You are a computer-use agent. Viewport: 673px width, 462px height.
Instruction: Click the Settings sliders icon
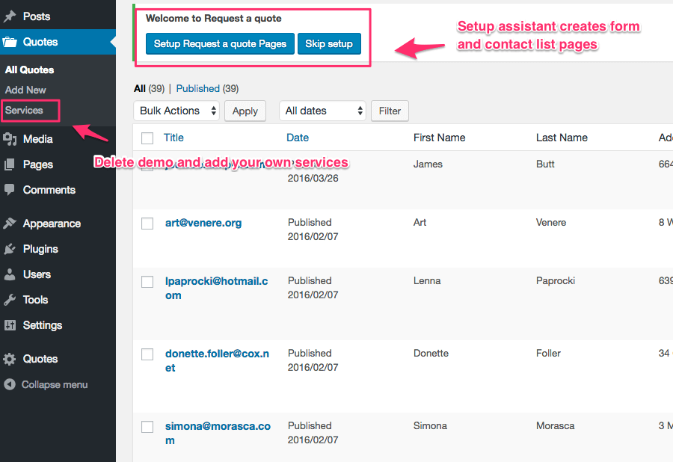tap(10, 325)
